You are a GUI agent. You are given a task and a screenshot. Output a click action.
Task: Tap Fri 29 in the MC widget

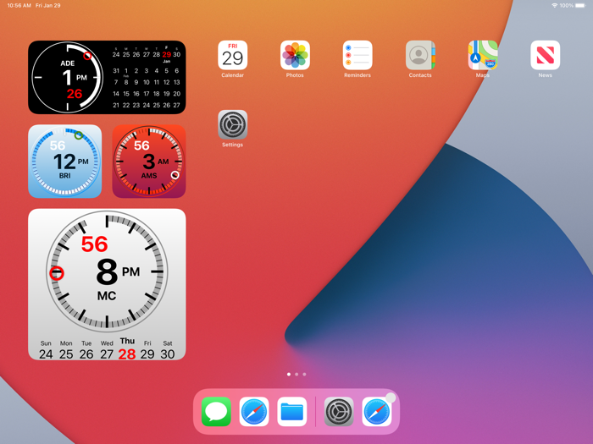(147, 350)
